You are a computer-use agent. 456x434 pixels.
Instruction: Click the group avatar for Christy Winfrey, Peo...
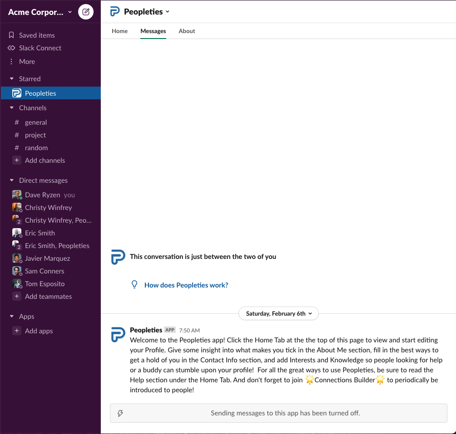click(17, 220)
